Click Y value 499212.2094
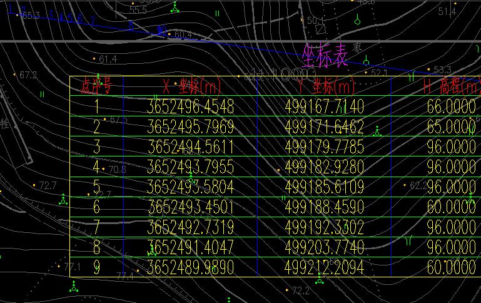 point(325,267)
